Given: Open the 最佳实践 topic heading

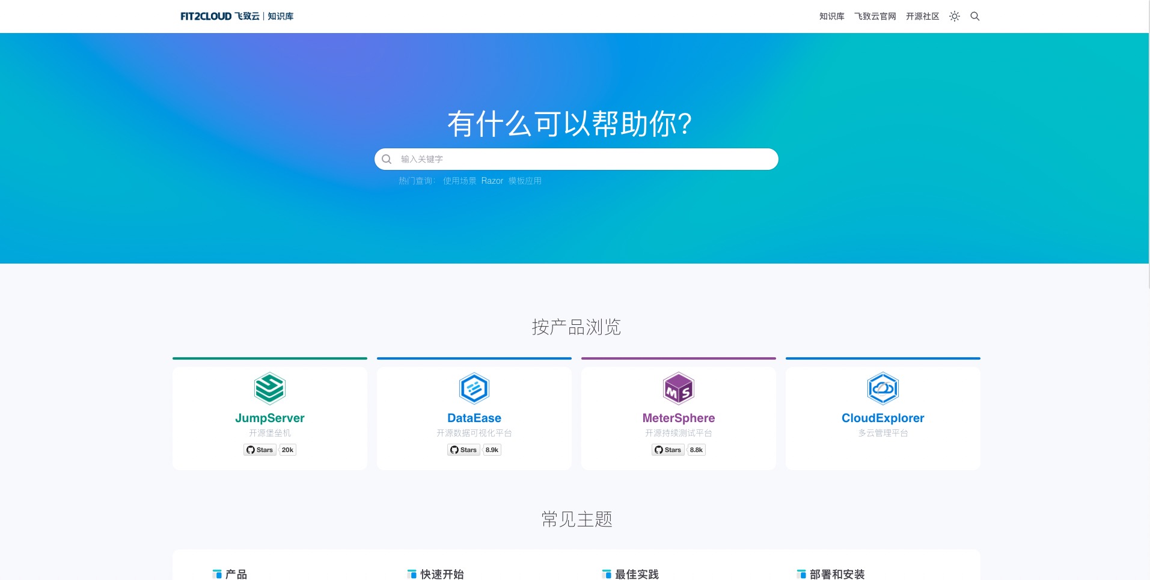Looking at the screenshot, I should (x=637, y=575).
